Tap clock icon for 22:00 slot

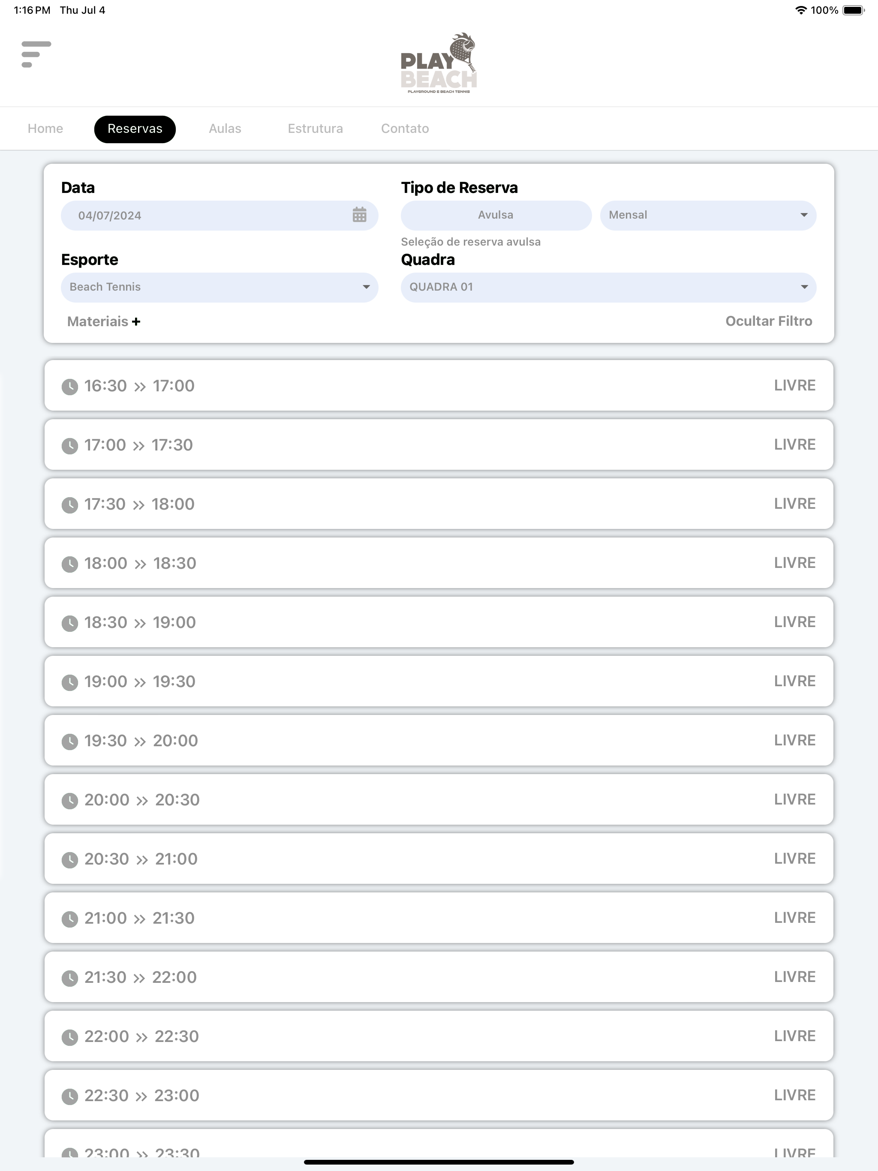[x=70, y=1037]
